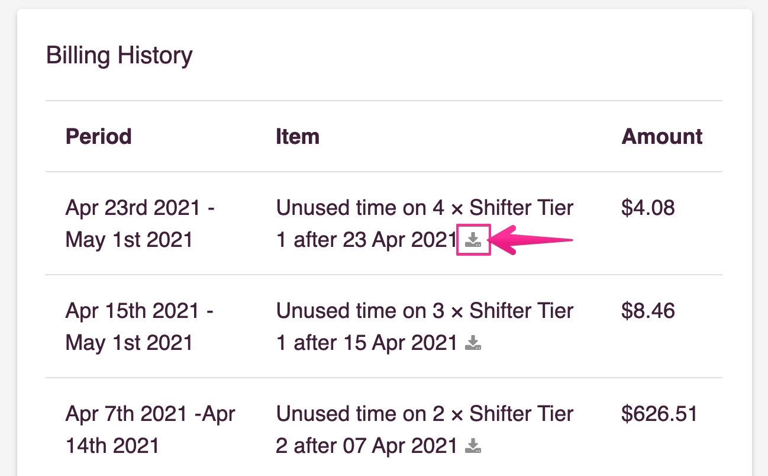Click 'Unused time on 3 × Shifter Tier' text
This screenshot has width=768, height=476.
pyautogui.click(x=425, y=311)
